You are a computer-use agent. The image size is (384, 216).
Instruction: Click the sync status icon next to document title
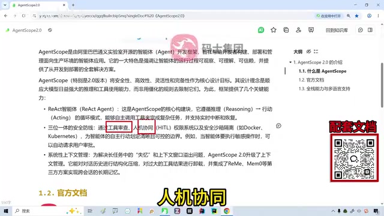[50, 30]
